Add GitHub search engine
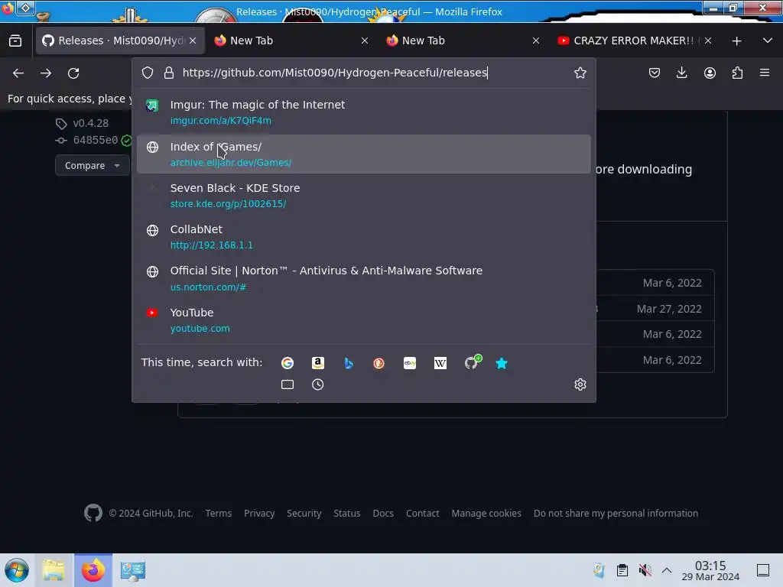 point(472,362)
